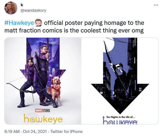This screenshot has width=163, height=136.
Task: Open the Six Nights comic cover image
Action: 120,81
